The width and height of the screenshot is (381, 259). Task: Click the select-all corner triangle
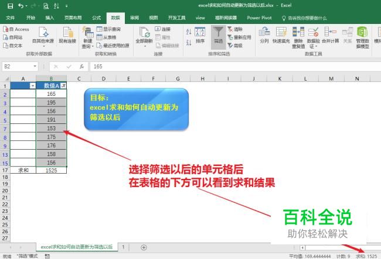(x=7, y=78)
